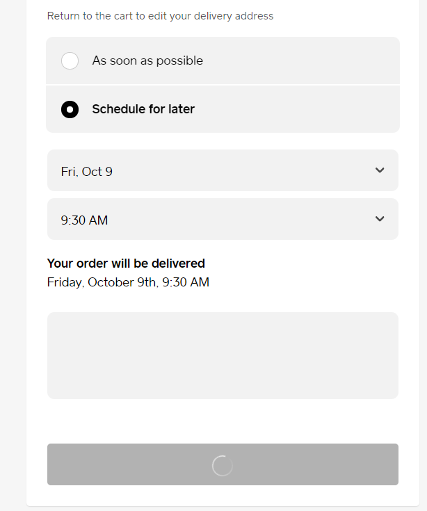
Task: Expand the date chevron beside Fri, Oct 9
Action: coord(380,170)
